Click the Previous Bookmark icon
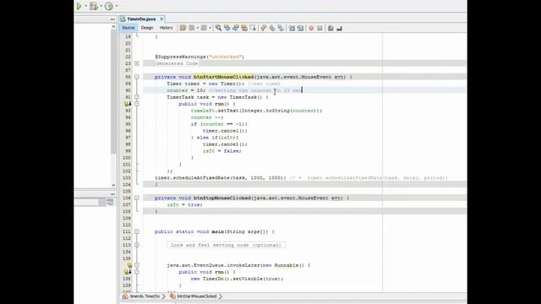This screenshot has width=541, height=304. coord(263,28)
